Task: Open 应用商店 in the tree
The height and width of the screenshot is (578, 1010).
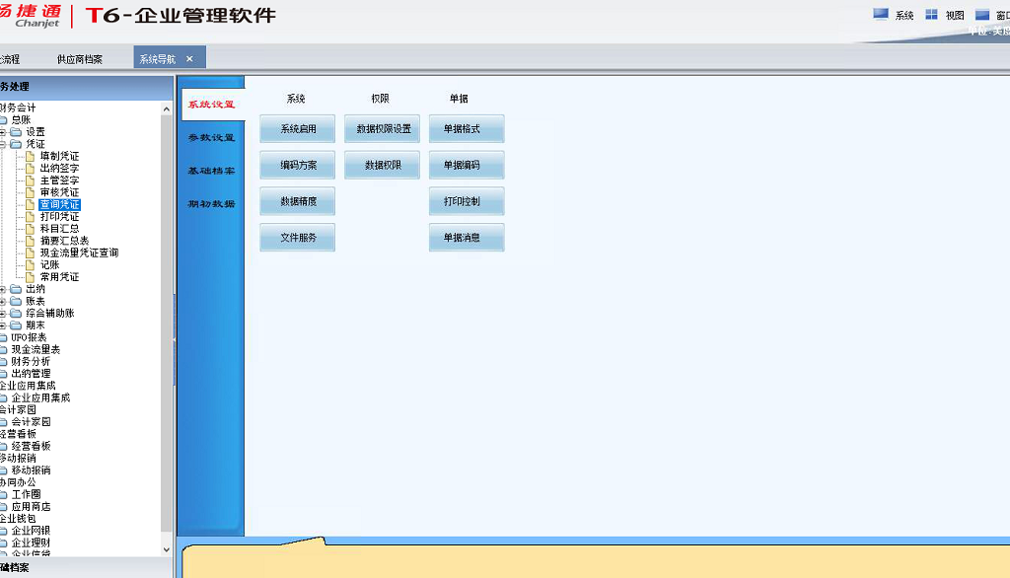Action: pos(31,506)
